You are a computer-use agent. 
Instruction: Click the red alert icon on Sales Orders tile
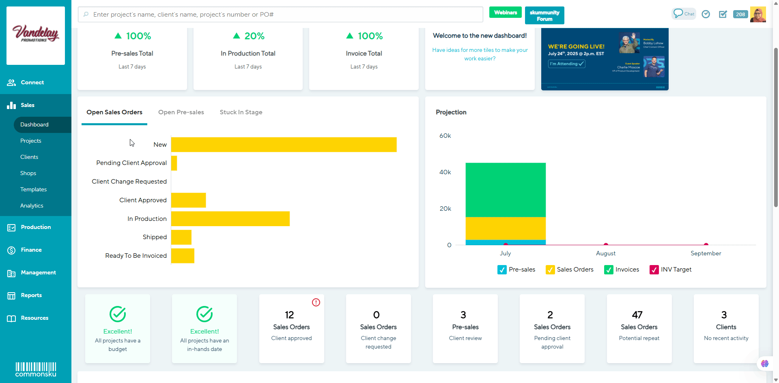click(x=316, y=302)
